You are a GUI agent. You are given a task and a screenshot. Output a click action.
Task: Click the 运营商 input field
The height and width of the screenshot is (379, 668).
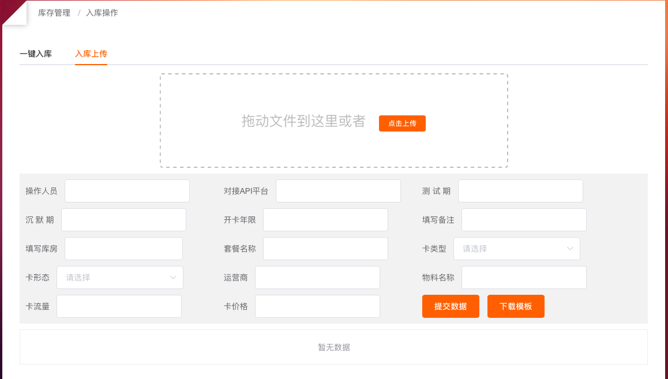317,277
